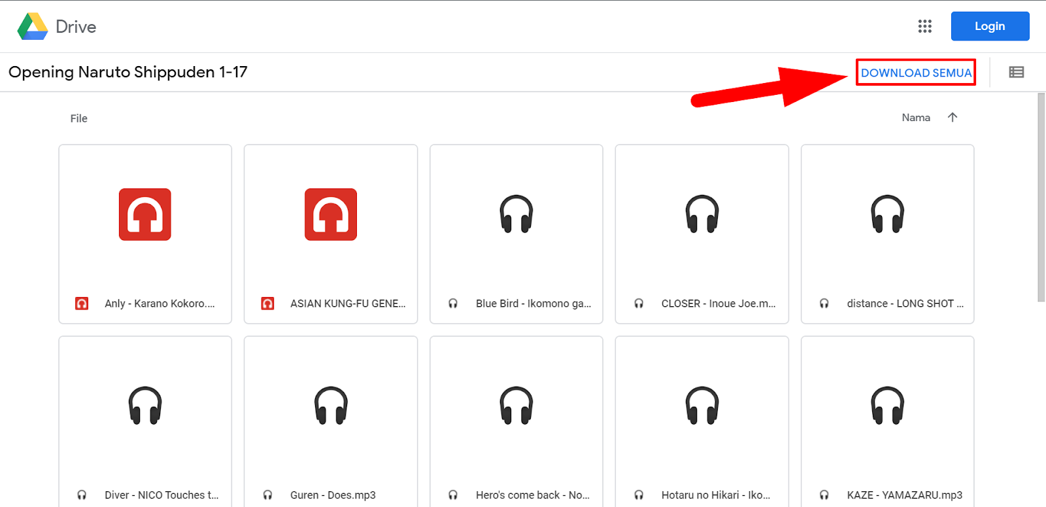Switch to list view layout
This screenshot has width=1046, height=507.
[x=1016, y=72]
